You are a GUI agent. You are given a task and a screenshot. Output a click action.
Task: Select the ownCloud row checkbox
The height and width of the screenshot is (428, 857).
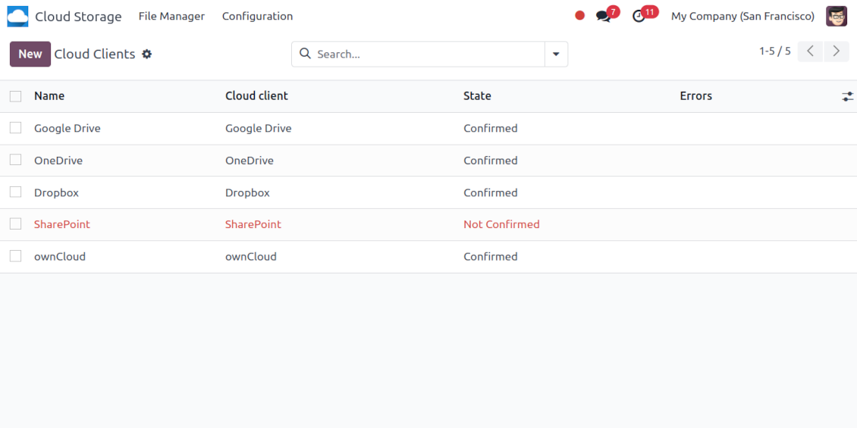pos(16,256)
